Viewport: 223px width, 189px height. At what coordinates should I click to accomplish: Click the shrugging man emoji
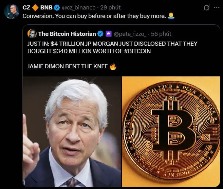[x=171, y=16]
